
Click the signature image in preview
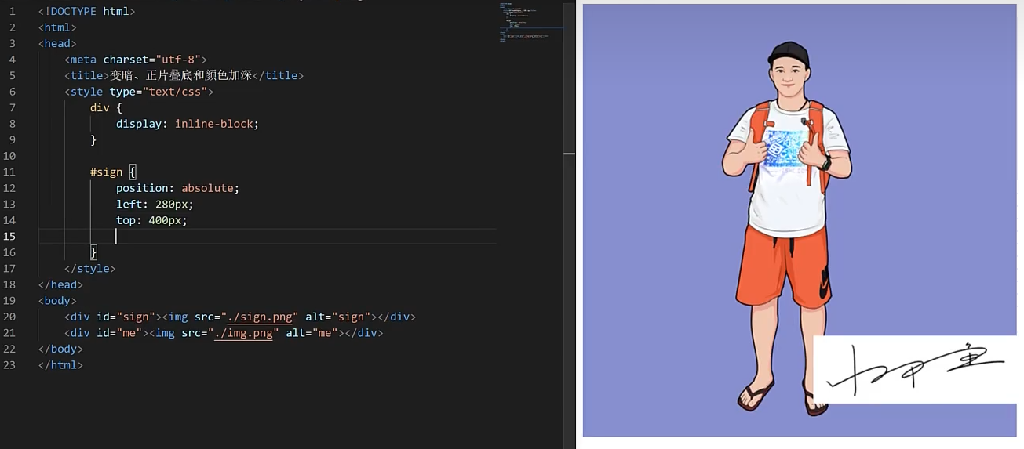point(915,369)
